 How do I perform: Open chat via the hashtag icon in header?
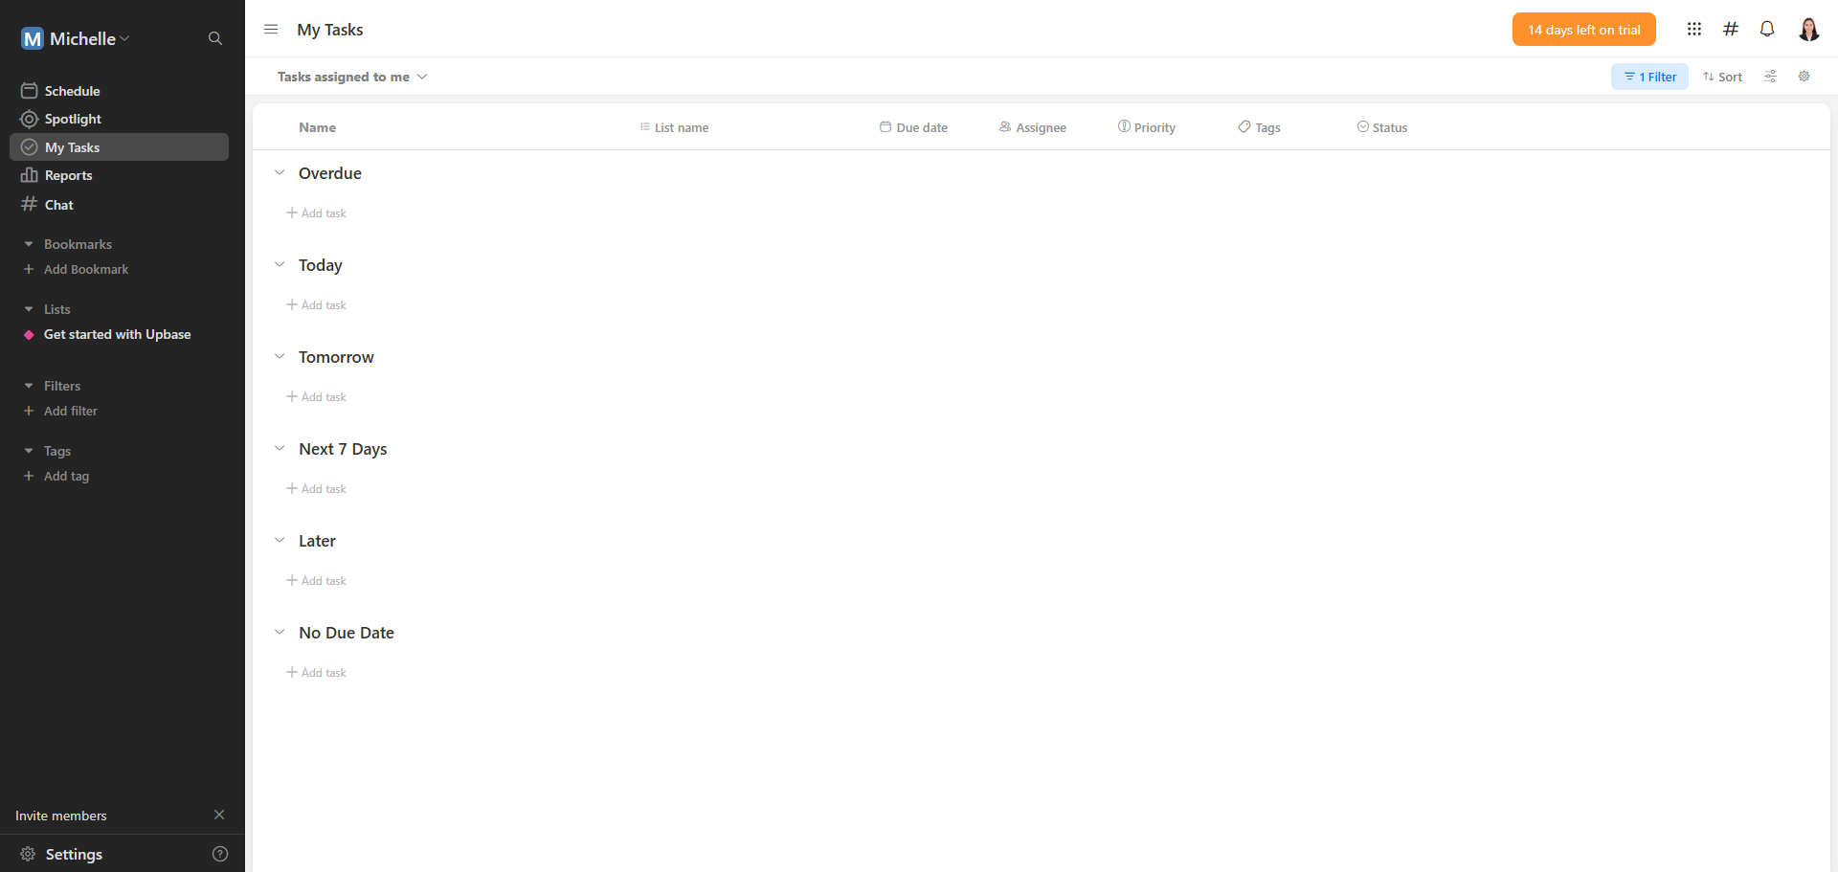1730,29
